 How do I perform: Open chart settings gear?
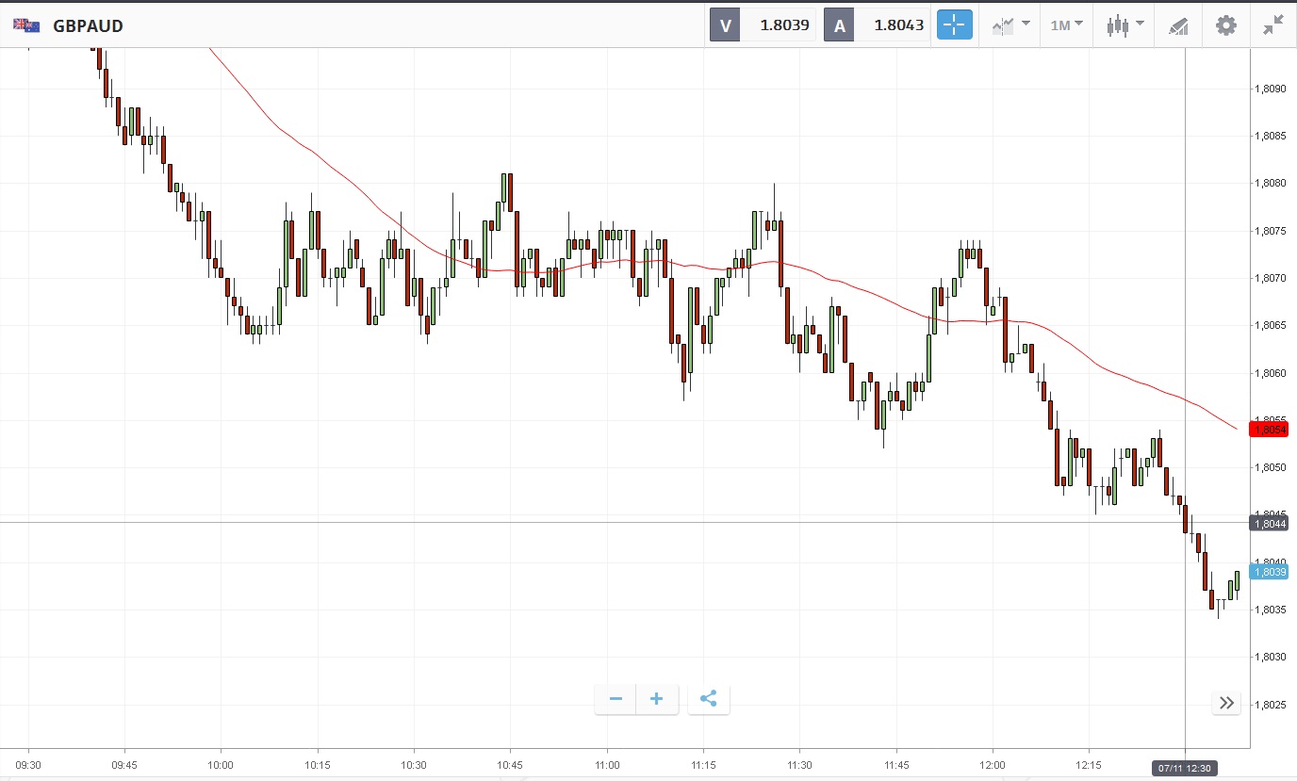[x=1225, y=25]
